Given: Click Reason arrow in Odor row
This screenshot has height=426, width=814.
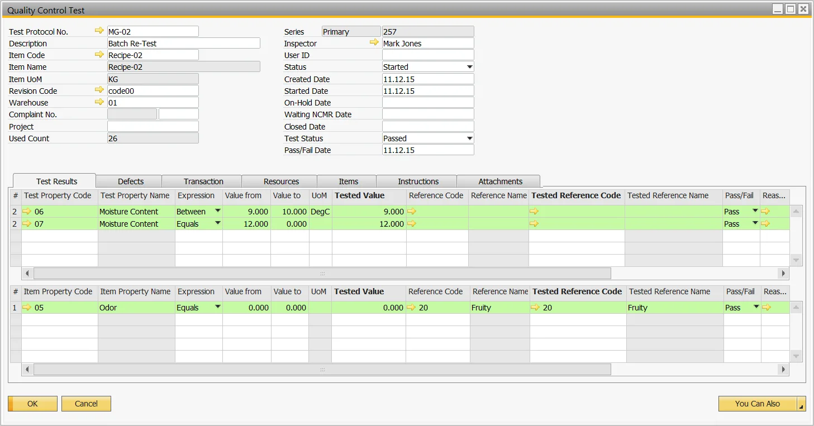Looking at the screenshot, I should (765, 308).
